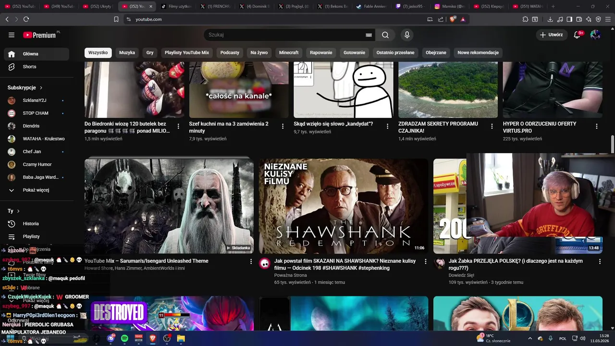
Task: Open the on-screen keyboard icon in search
Action: click(369, 35)
